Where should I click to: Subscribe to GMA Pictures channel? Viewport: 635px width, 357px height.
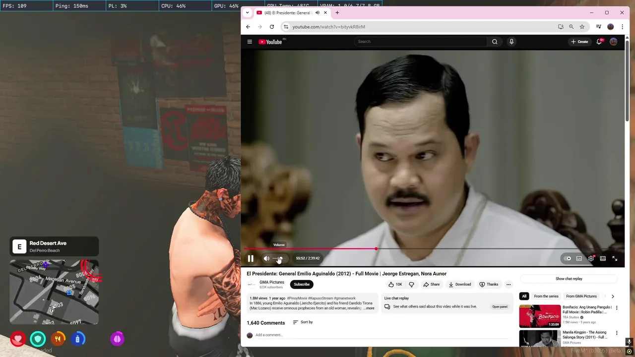point(302,284)
